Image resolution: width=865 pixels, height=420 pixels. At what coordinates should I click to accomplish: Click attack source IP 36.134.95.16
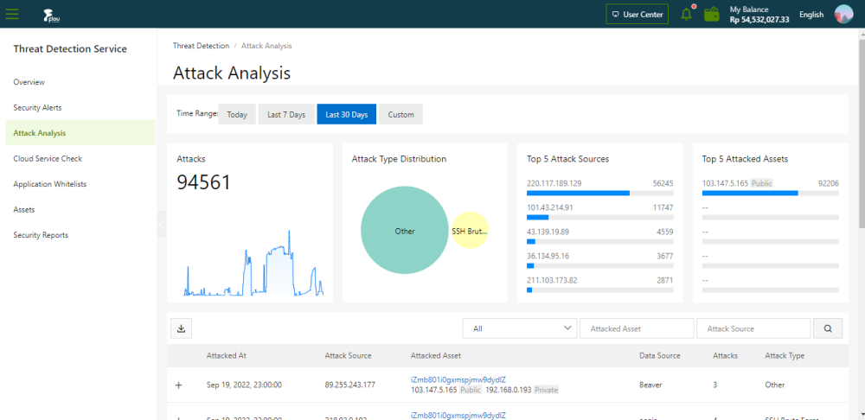[x=548, y=256]
